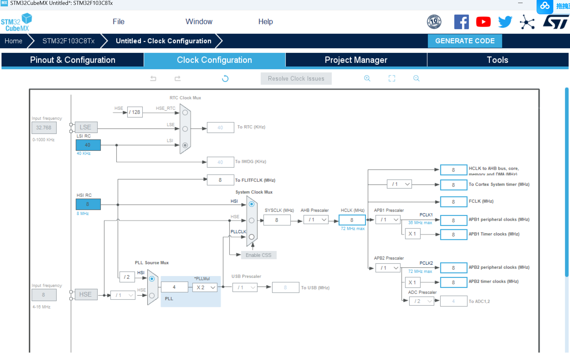Go to STM32F103C8Tx breadcrumb

coord(69,41)
